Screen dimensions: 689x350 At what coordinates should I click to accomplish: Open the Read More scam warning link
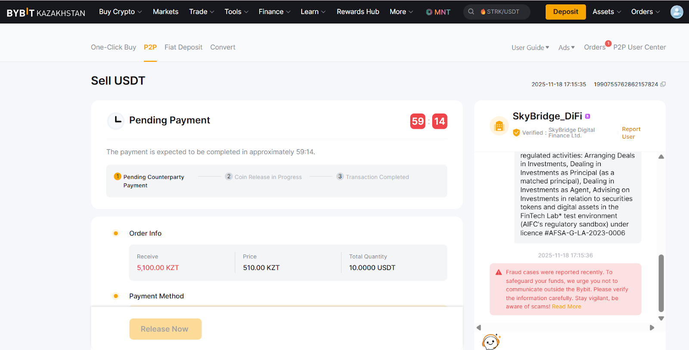click(566, 307)
